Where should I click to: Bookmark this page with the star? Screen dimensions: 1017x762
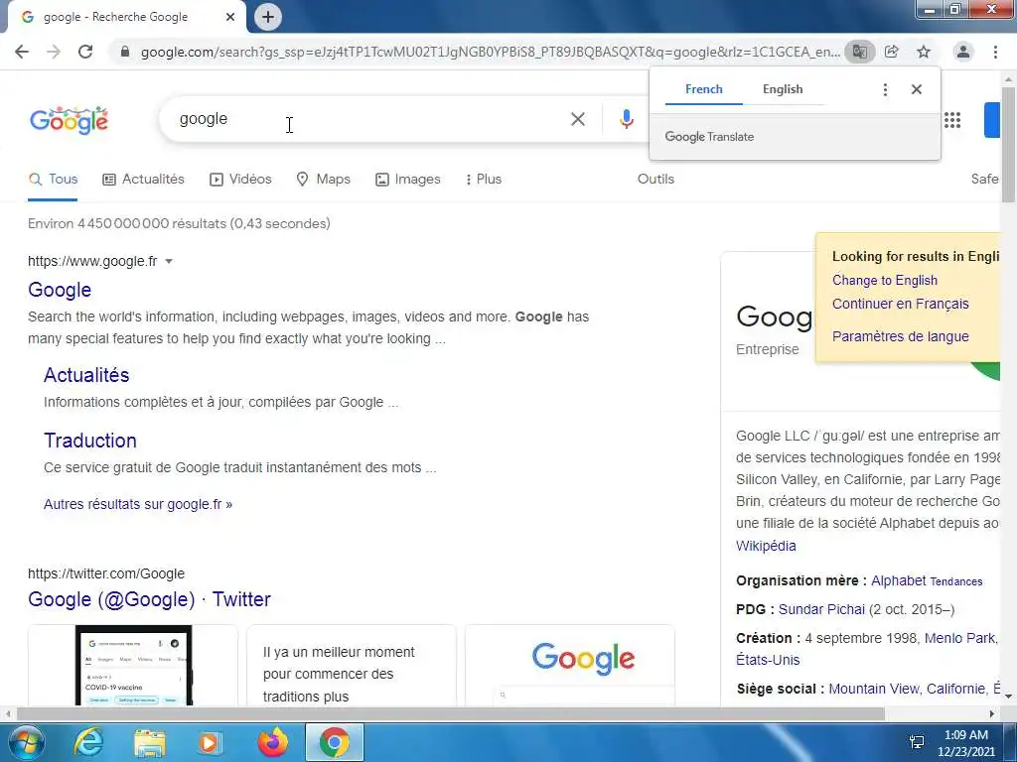point(924,52)
